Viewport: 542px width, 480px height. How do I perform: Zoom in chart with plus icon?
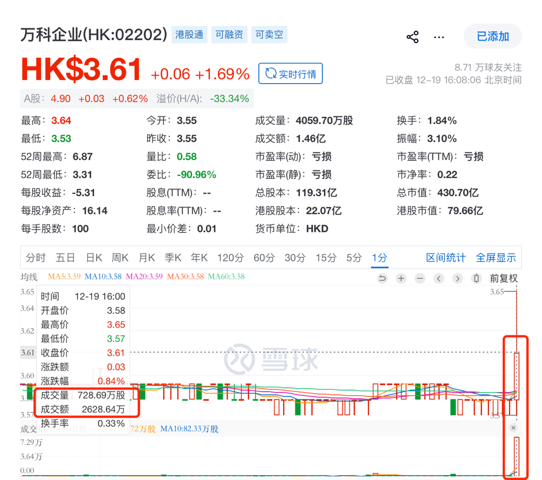[401, 278]
